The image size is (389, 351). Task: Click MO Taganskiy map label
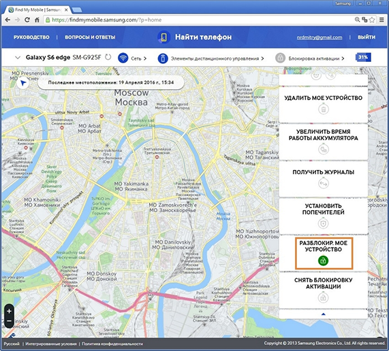(x=262, y=155)
